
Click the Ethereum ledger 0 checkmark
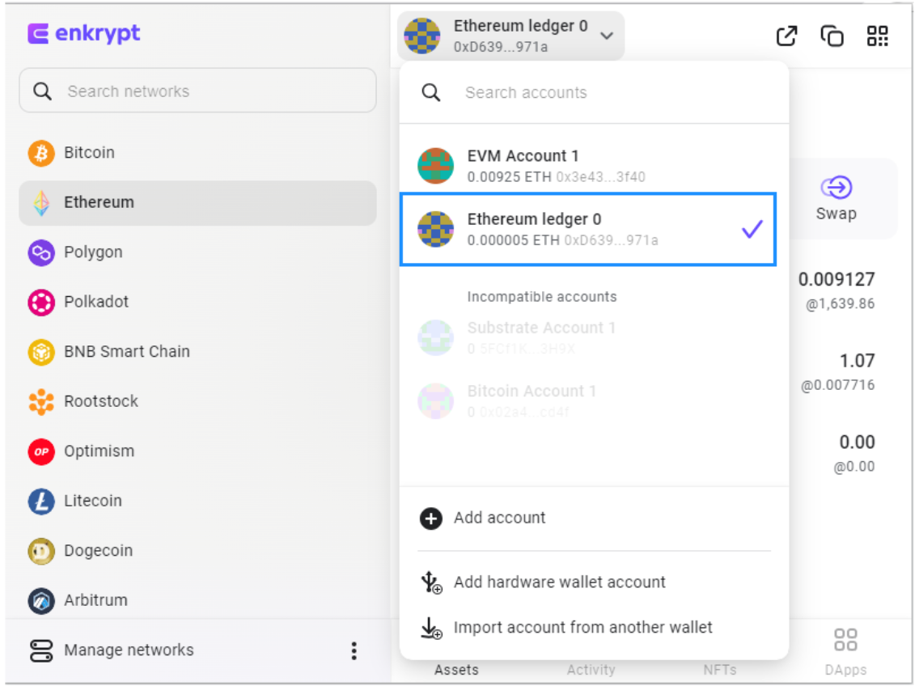pyautogui.click(x=752, y=229)
